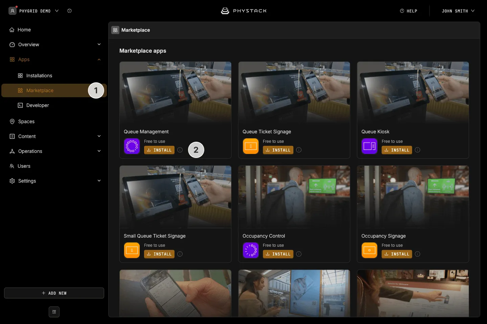Click the Queue Management purple app icon

[x=132, y=146]
